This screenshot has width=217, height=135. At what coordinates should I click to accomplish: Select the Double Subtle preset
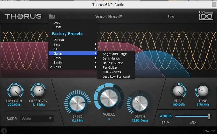coord(116,63)
